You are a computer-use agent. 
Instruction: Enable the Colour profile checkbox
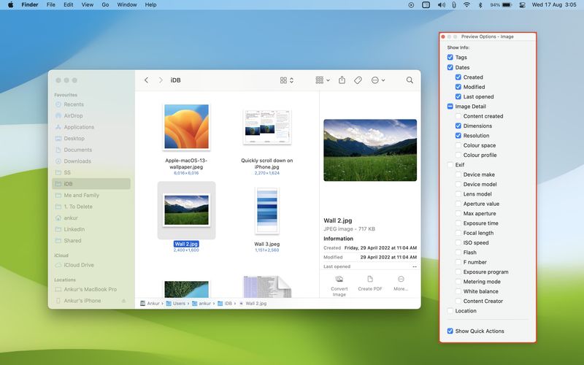[x=458, y=155]
